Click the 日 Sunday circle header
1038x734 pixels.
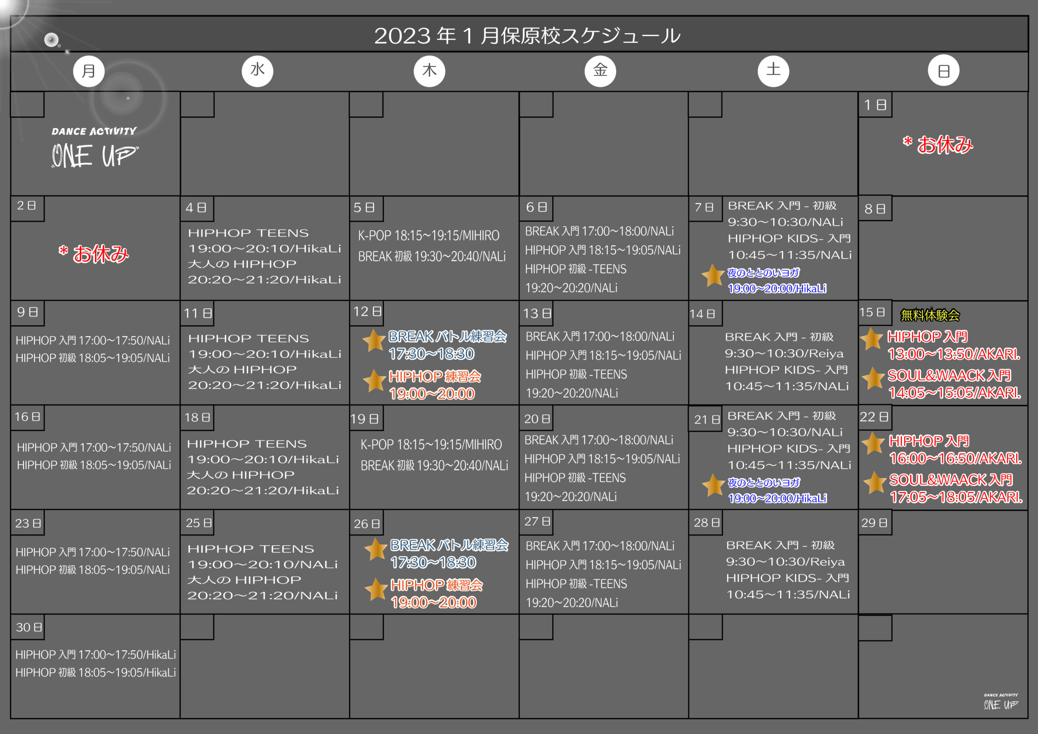pyautogui.click(x=944, y=71)
